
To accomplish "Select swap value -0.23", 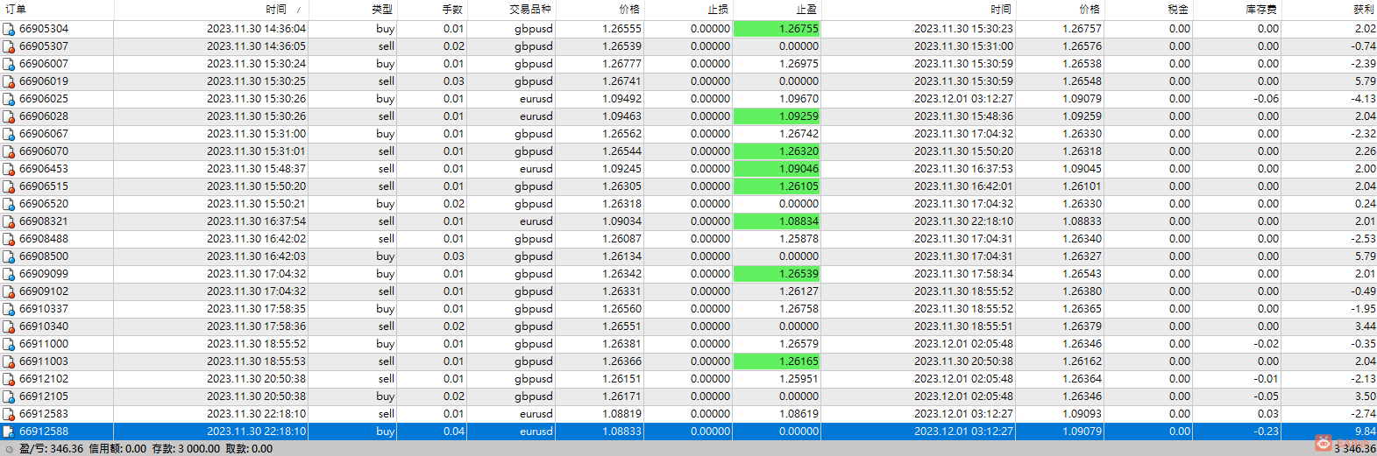I will pyautogui.click(x=1266, y=431).
